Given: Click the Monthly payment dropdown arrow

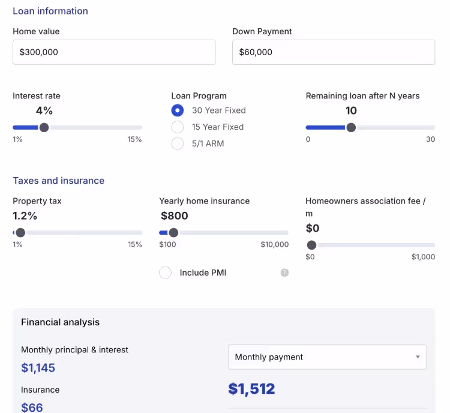Looking at the screenshot, I should [x=418, y=357].
